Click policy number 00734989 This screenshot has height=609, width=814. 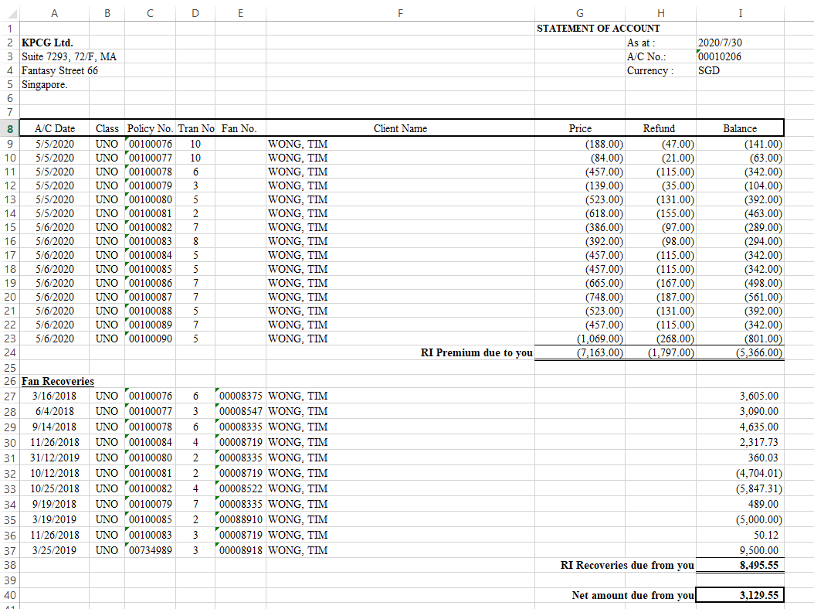tap(151, 551)
